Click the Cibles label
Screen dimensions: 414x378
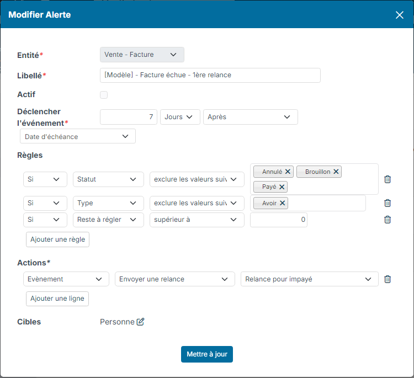[29, 322]
